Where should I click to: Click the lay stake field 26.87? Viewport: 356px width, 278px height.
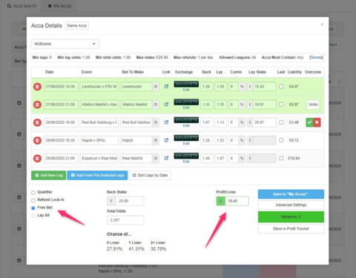(264, 122)
